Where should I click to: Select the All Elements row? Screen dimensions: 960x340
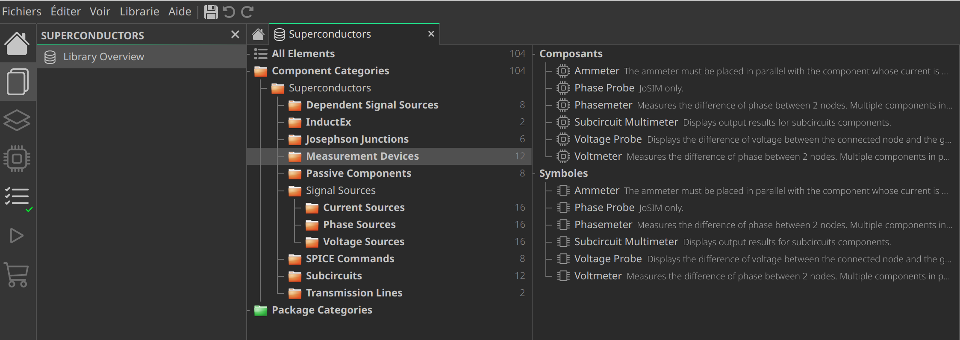389,54
